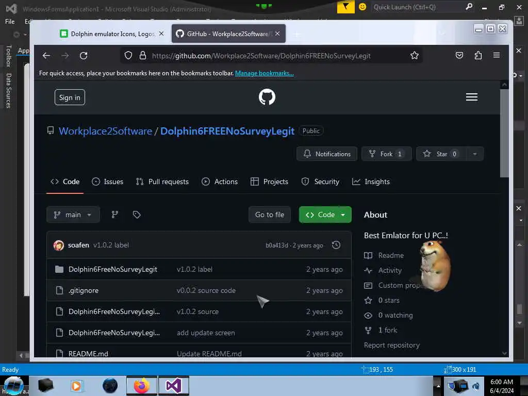Open the Firefox application menu
528x396 pixels.
[x=497, y=55]
